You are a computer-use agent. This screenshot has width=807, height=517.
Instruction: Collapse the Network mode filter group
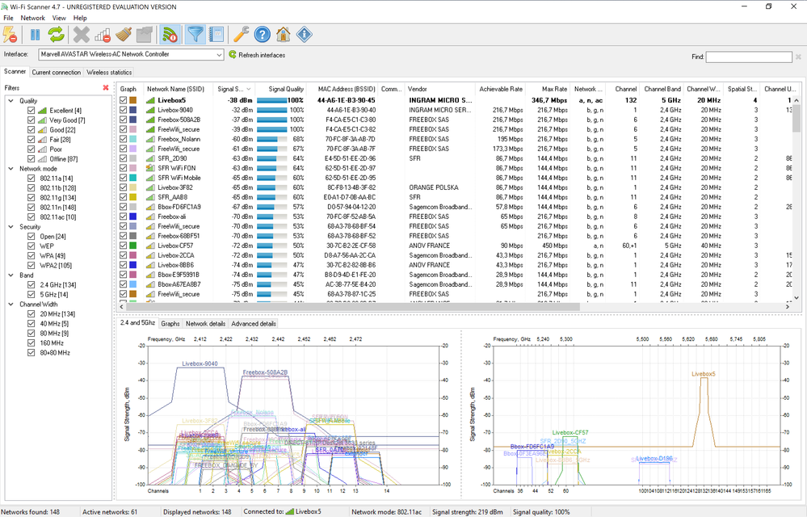pyautogui.click(x=10, y=169)
